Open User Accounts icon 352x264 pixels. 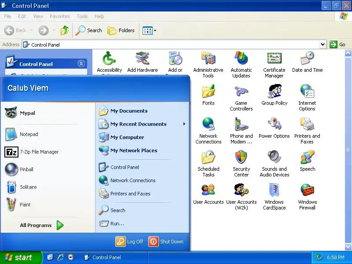tap(208, 194)
